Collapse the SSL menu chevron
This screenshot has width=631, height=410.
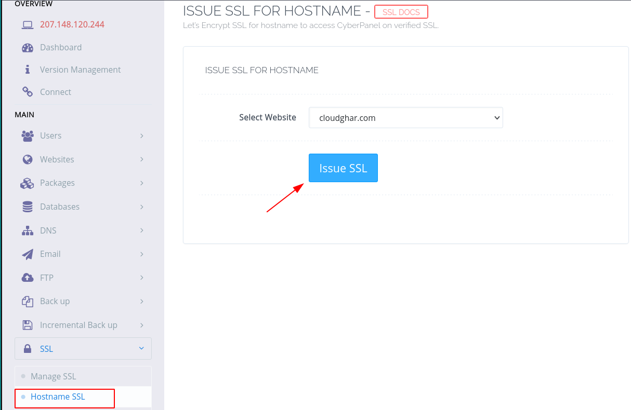point(141,349)
